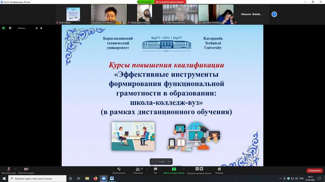The image size is (325, 182).
Task: Open Task View on taskbar
Action: coord(78,178)
